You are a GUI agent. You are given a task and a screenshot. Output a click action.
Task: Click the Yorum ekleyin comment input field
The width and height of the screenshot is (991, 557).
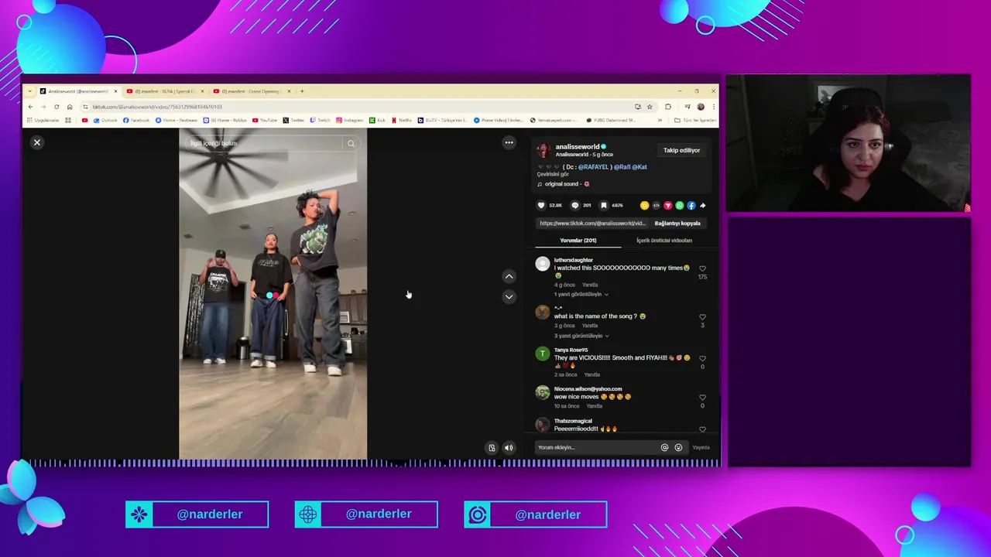pos(596,447)
